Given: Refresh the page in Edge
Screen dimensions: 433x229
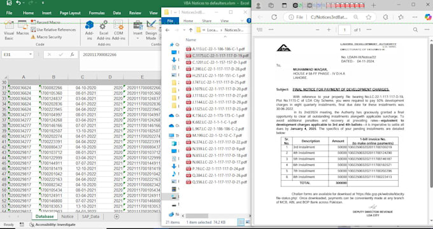Looking at the screenshot, I should (x=274, y=17).
